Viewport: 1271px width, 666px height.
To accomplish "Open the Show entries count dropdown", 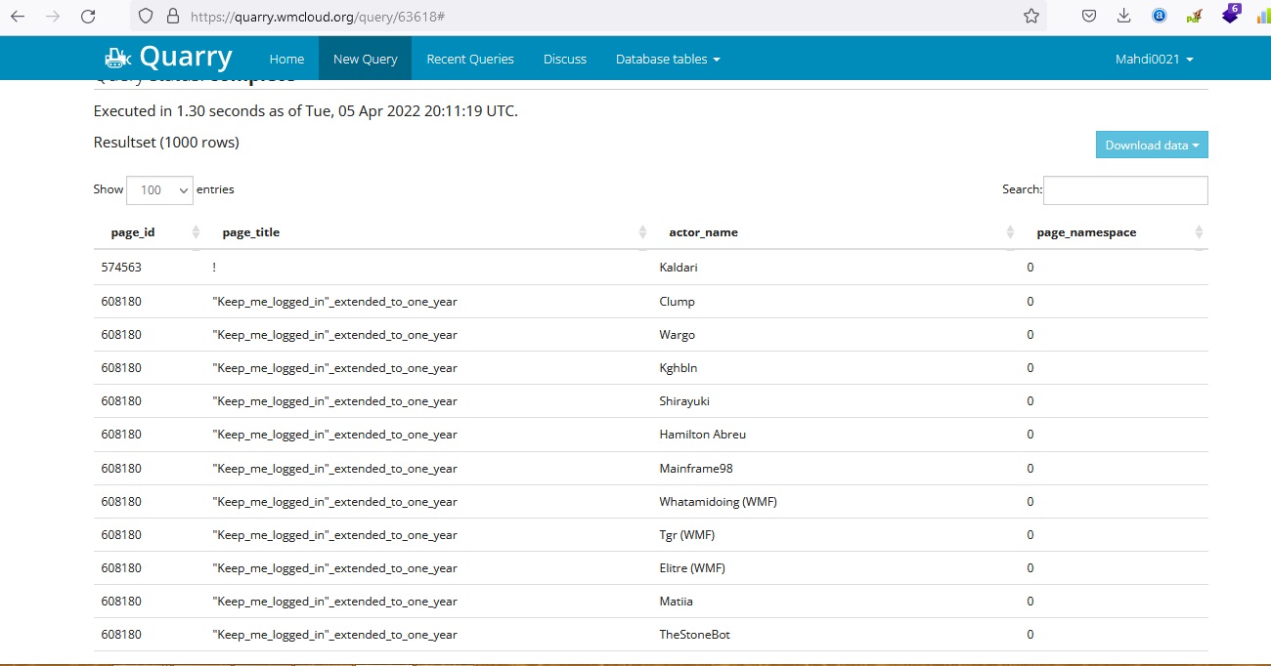I will coord(160,190).
